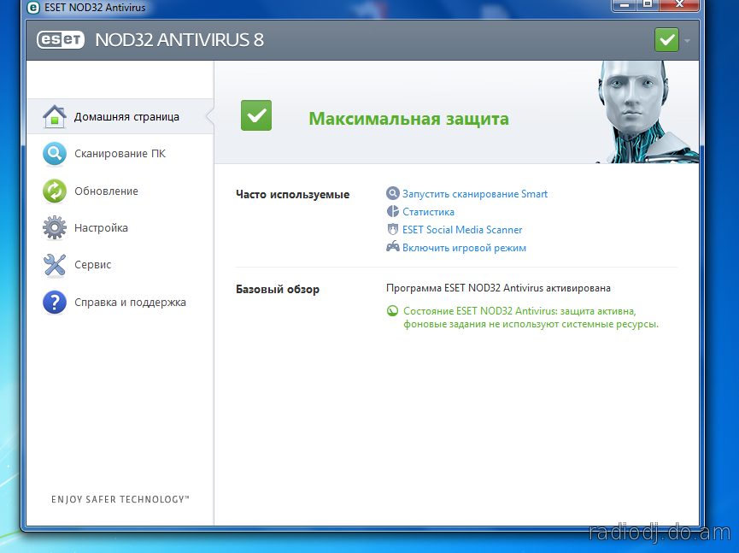This screenshot has height=553, width=739.
Task: Minimize the ESET NOD32 window
Action: [x=624, y=4]
